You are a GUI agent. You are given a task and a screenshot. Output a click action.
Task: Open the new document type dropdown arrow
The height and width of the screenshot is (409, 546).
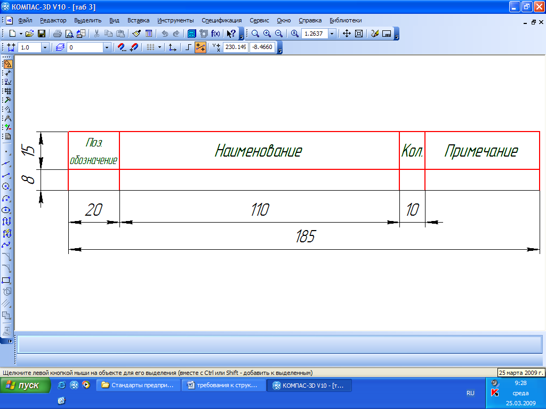[x=21, y=34]
